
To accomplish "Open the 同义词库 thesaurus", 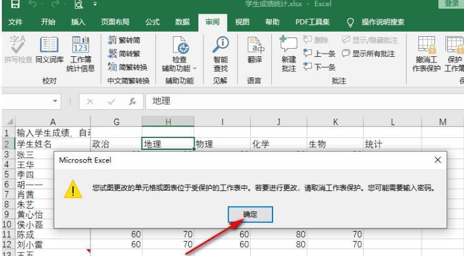I will (x=49, y=49).
